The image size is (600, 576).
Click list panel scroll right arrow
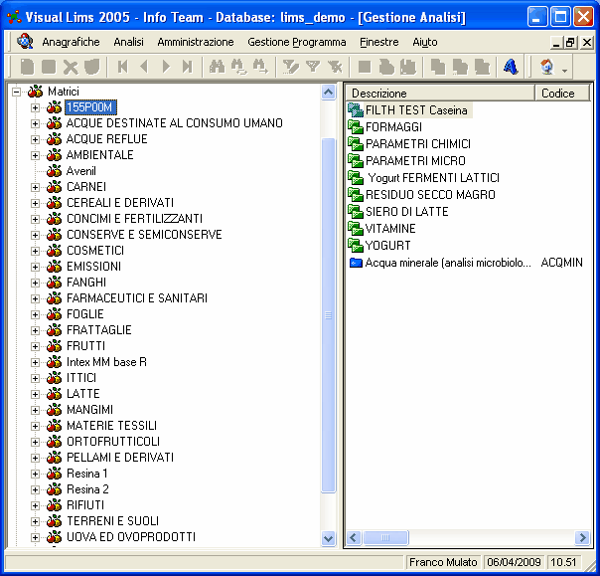coord(582,537)
